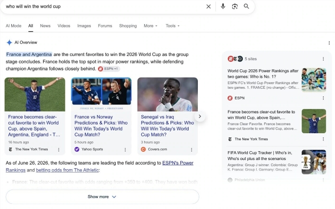The image size is (335, 209).
Task: Open the More dropdown in search tabs
Action: (x=151, y=26)
